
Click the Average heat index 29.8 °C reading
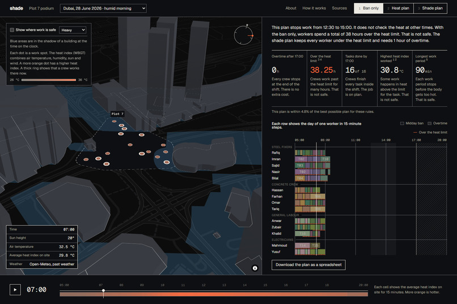tap(42, 255)
